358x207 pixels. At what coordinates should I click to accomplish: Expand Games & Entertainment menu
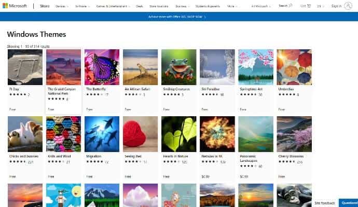point(113,6)
